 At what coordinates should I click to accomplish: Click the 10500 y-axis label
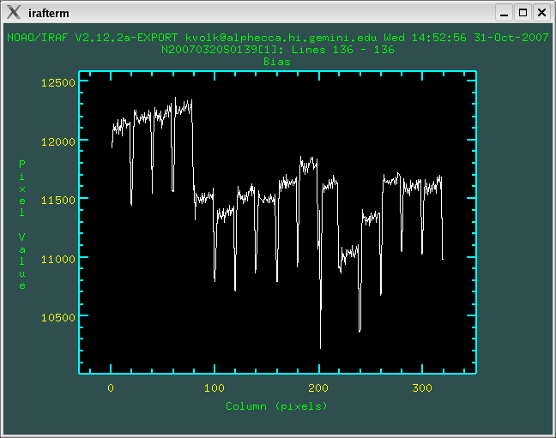(x=58, y=317)
